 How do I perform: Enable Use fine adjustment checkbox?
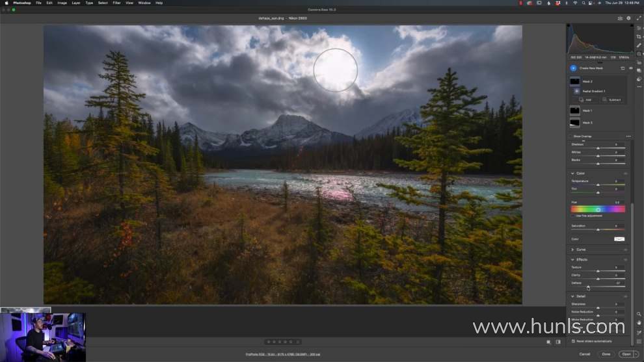tap(572, 216)
